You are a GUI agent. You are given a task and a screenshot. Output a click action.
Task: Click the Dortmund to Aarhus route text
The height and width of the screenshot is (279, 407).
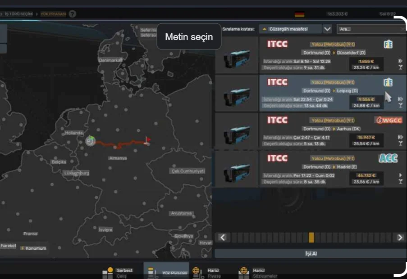click(332, 129)
